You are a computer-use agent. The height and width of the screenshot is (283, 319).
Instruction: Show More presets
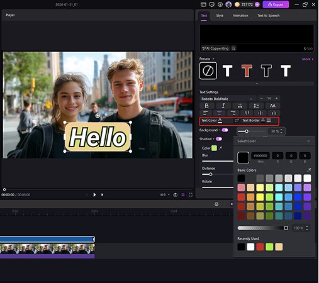[308, 59]
